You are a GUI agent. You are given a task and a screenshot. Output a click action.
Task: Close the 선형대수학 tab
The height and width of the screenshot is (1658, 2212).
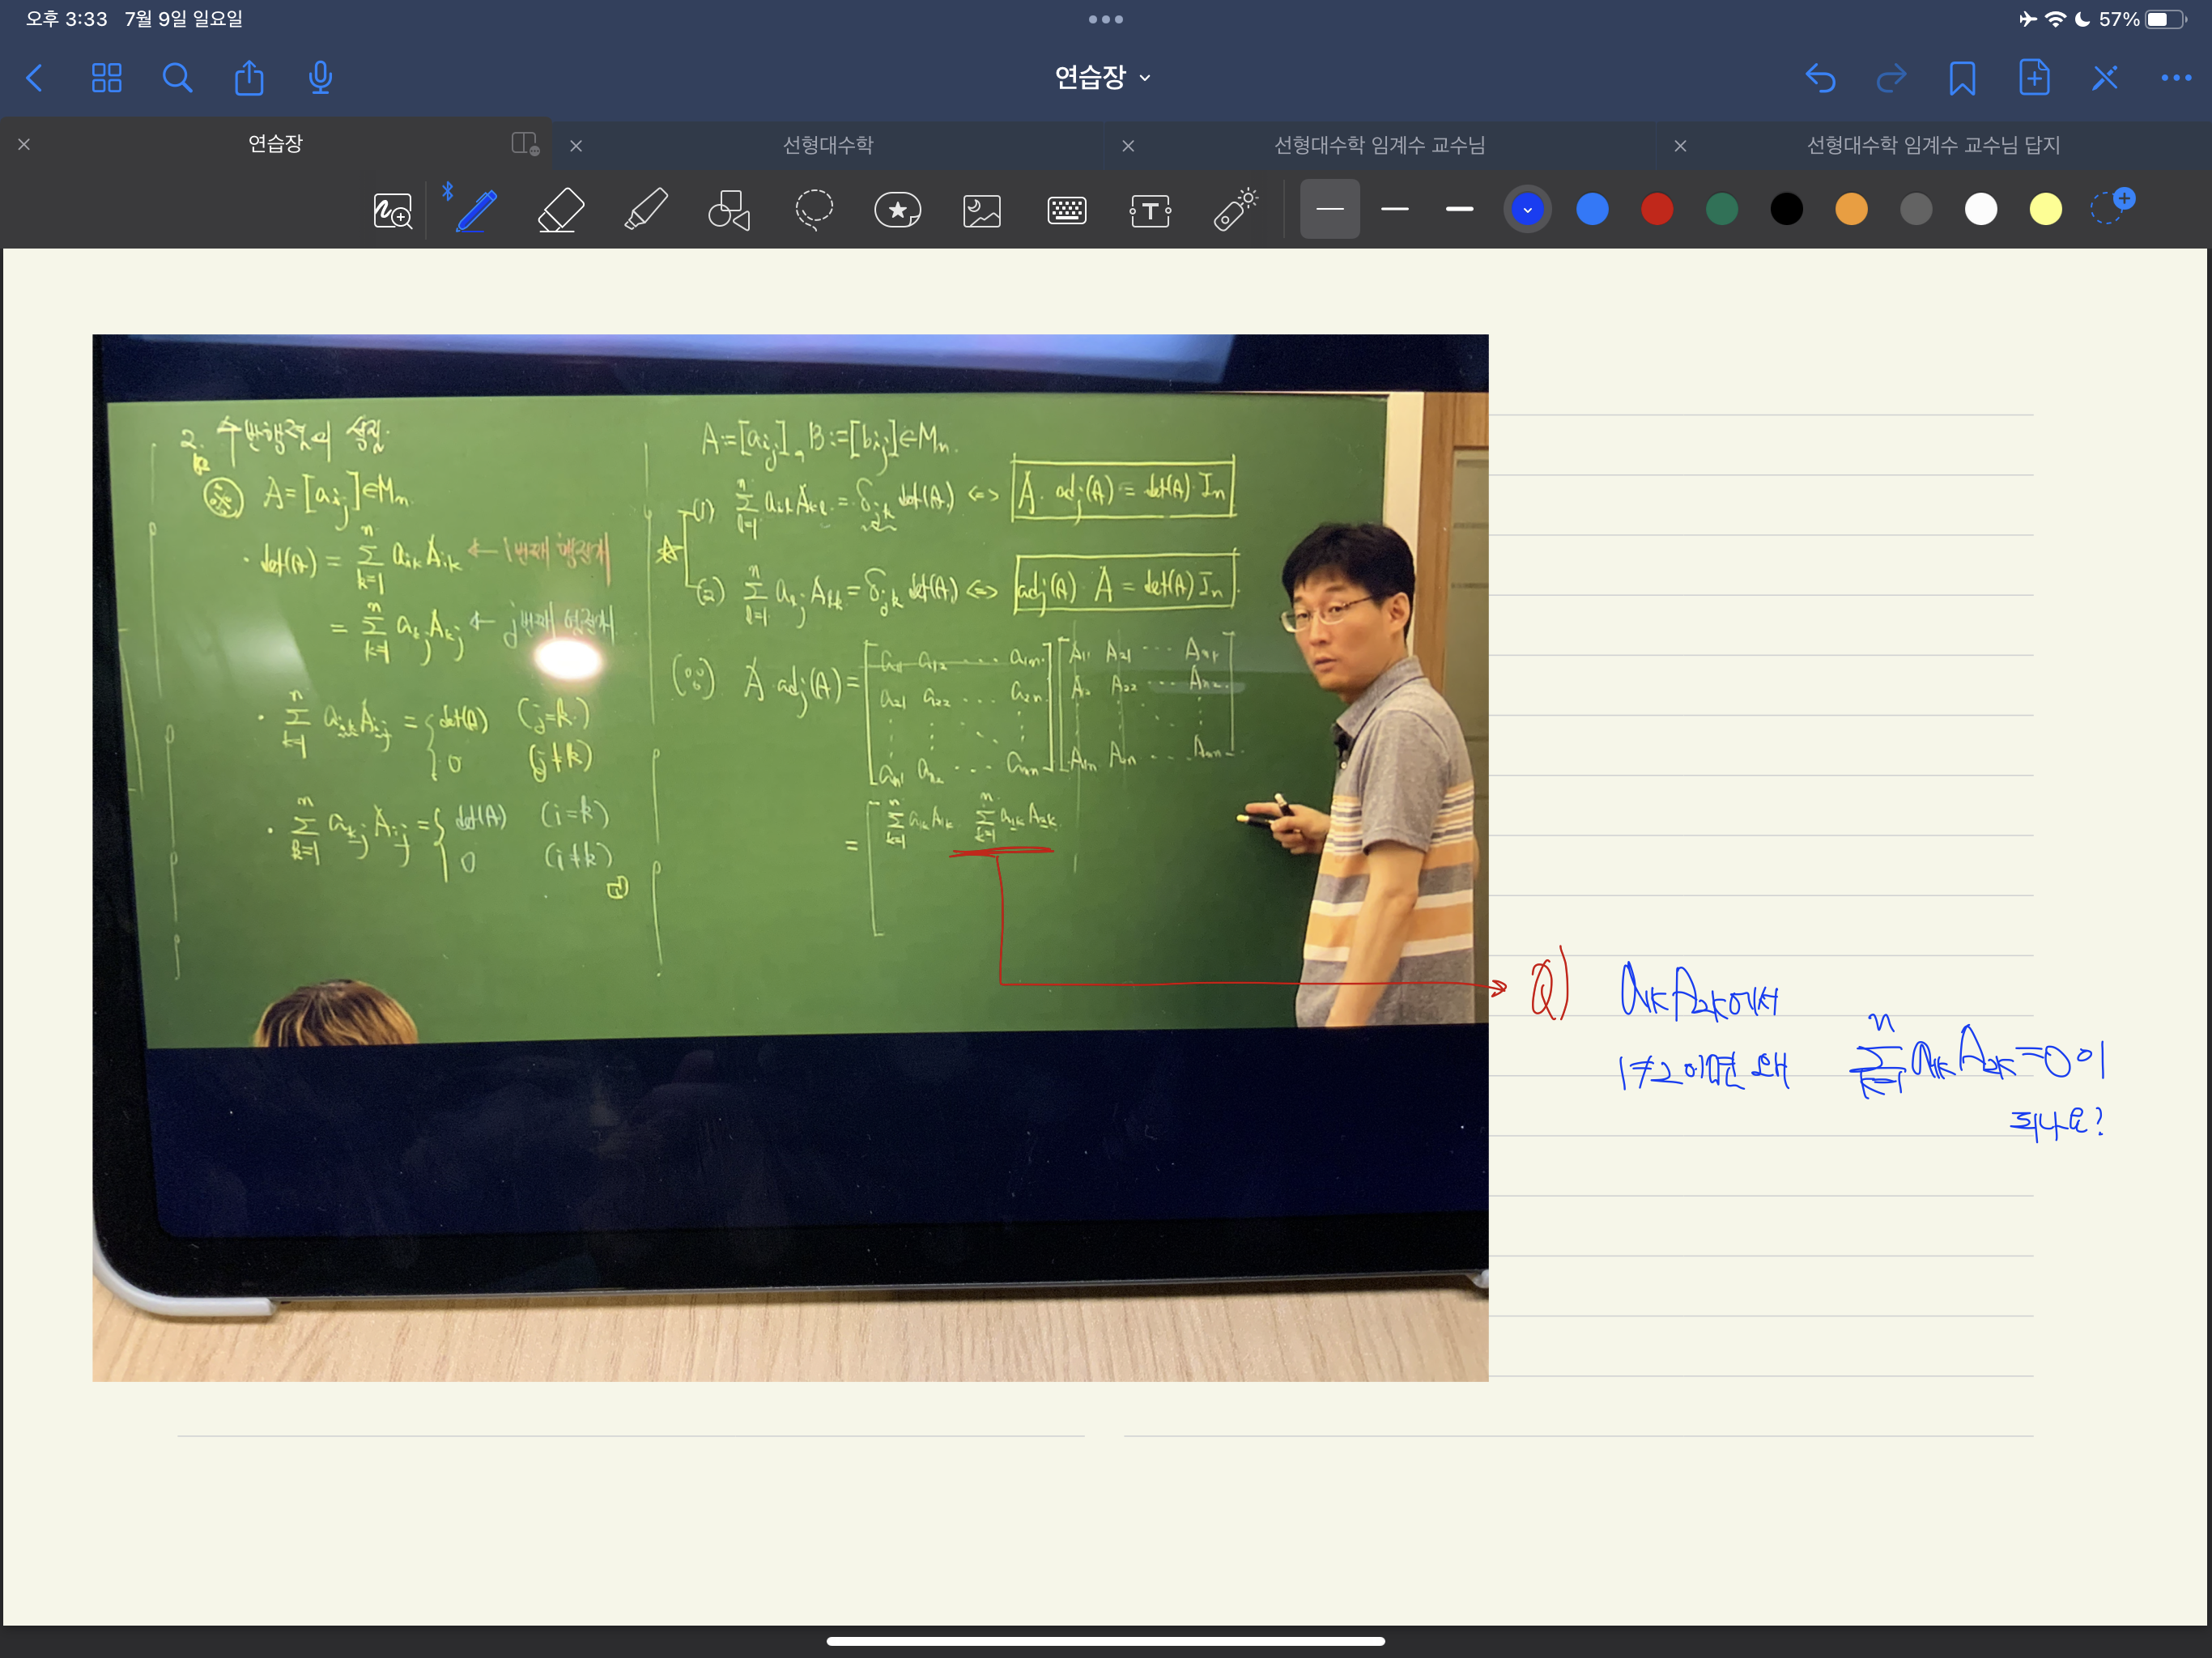(x=576, y=146)
